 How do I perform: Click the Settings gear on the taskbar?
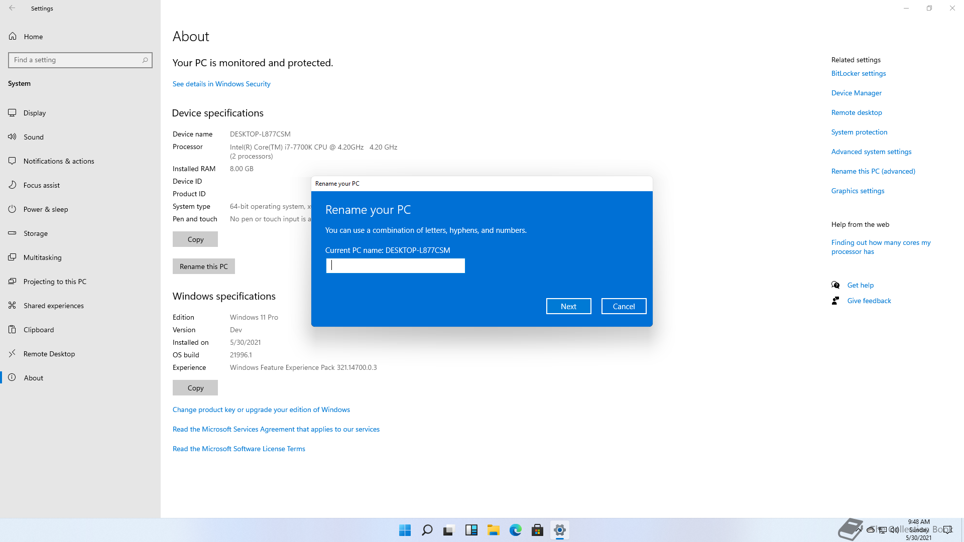tap(560, 530)
